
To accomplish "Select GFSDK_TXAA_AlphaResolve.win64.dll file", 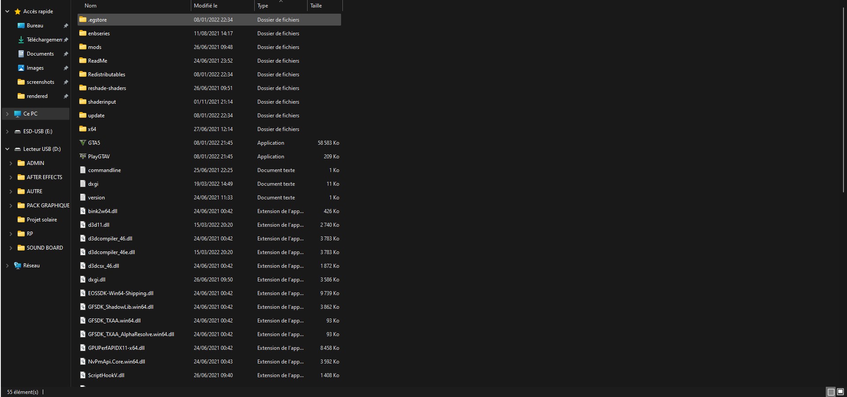I will click(x=131, y=334).
